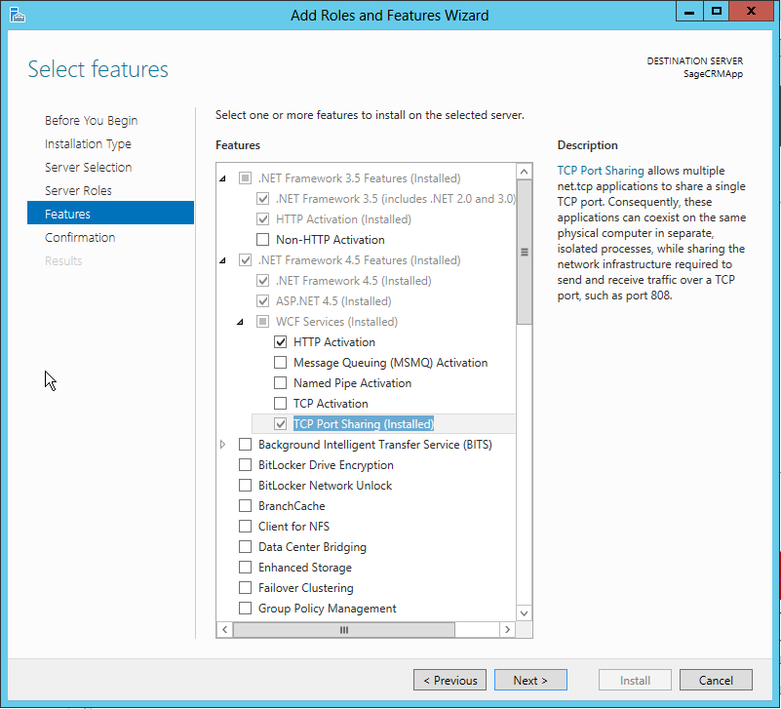781x709 pixels.
Task: Collapse the WCF Services node
Action: coord(241,322)
